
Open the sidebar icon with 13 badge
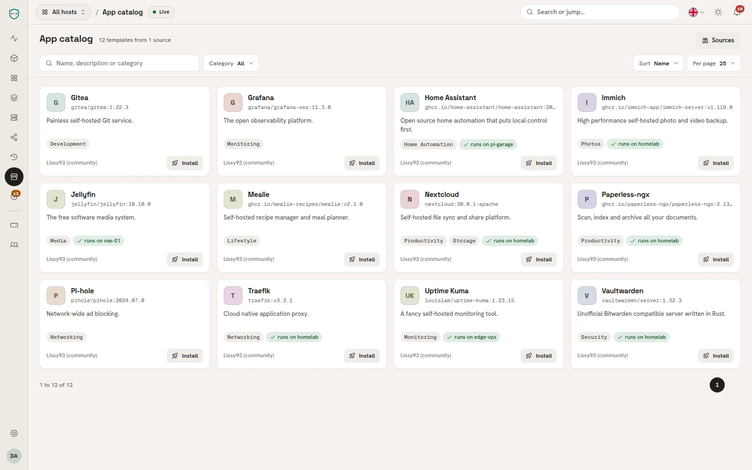pos(14,196)
